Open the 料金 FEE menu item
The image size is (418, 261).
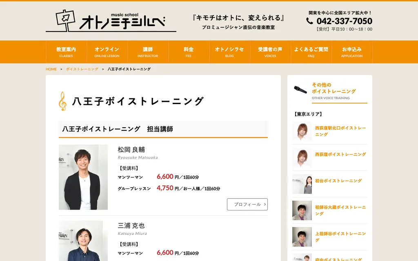[189, 52]
